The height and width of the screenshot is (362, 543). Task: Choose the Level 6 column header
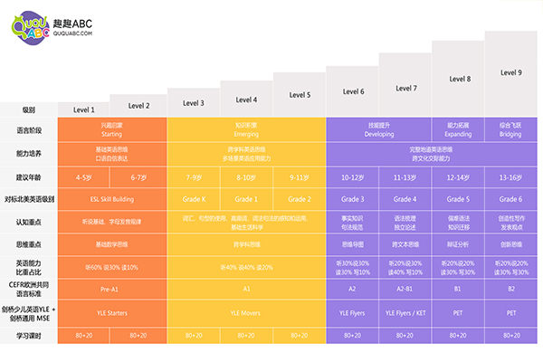pos(354,91)
